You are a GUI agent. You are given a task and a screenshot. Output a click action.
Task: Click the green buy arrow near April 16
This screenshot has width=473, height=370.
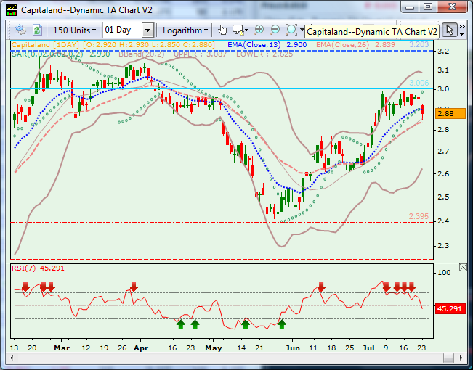coord(180,324)
